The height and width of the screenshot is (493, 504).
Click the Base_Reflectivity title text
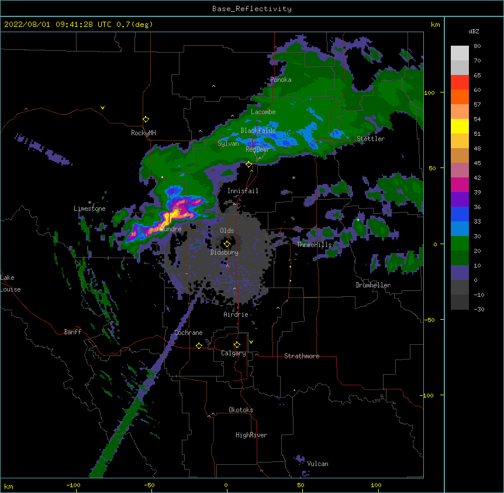252,9
